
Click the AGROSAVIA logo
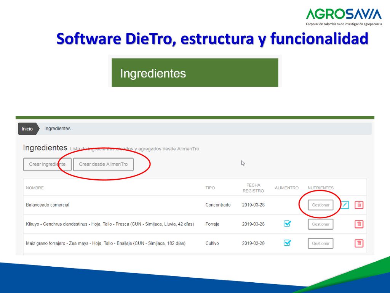point(344,17)
